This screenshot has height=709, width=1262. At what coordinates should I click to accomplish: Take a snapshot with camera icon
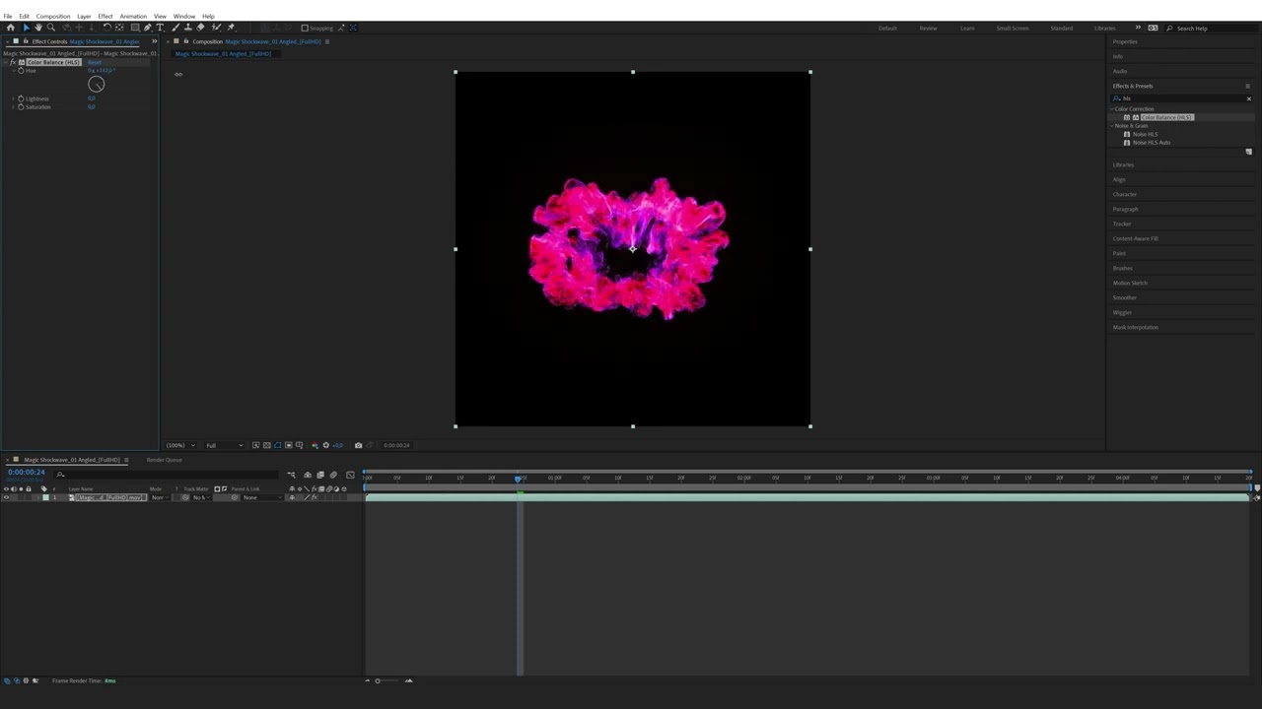(358, 445)
